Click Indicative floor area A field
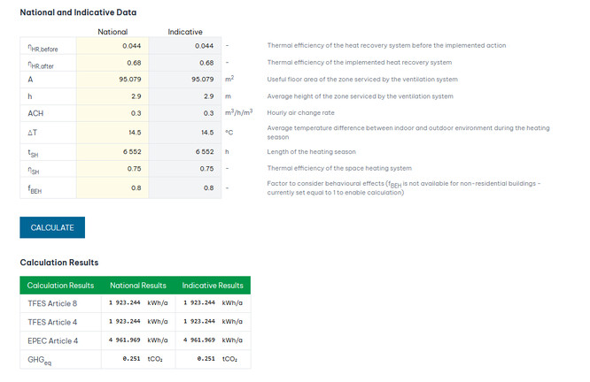The height and width of the screenshot is (382, 590). (x=185, y=80)
